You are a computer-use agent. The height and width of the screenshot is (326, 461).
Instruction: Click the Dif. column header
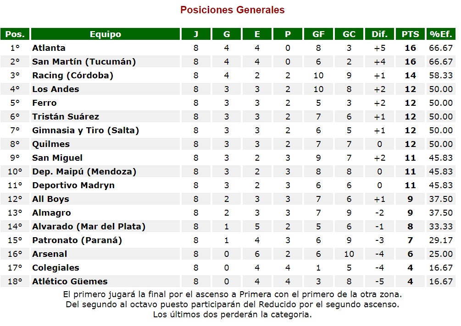pos(380,34)
